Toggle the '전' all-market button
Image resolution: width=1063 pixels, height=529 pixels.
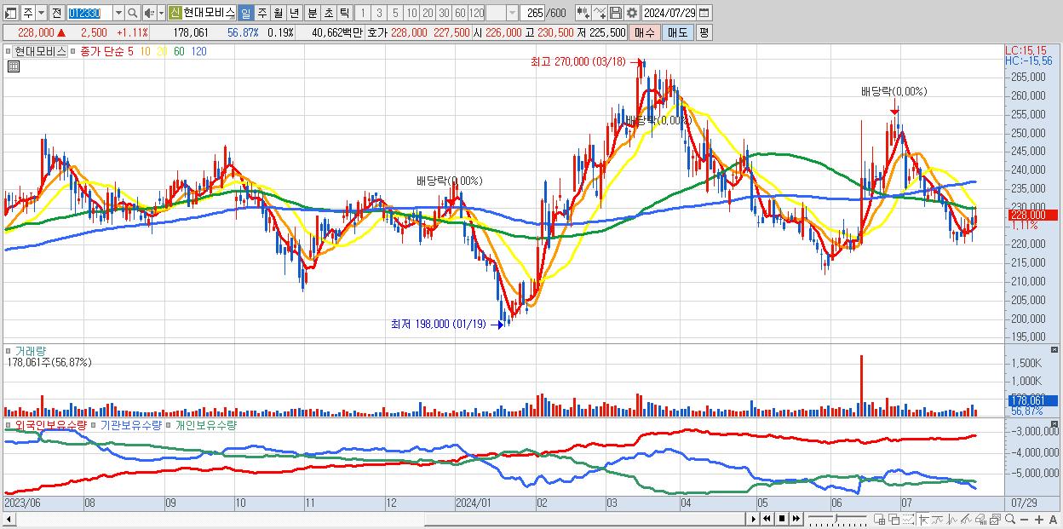pos(55,13)
